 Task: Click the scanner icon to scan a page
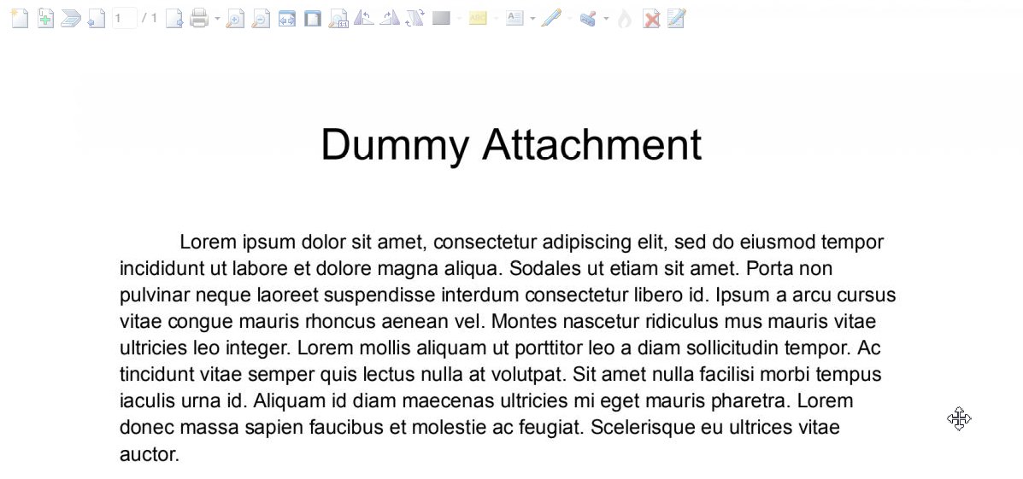70,18
